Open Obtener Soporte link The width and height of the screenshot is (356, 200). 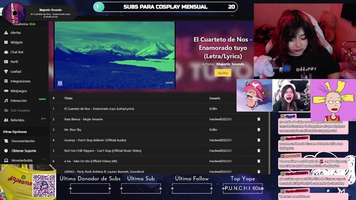[x=24, y=151]
